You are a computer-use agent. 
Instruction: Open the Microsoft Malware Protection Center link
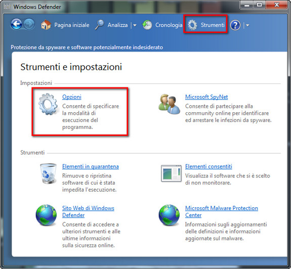[221, 211]
